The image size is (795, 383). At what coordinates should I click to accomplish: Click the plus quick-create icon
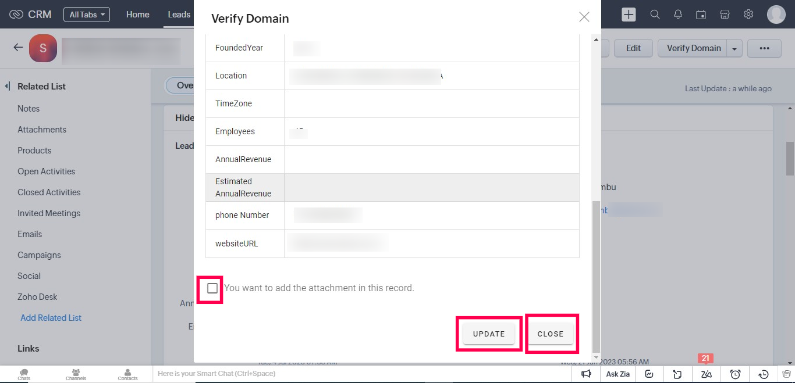tap(629, 15)
